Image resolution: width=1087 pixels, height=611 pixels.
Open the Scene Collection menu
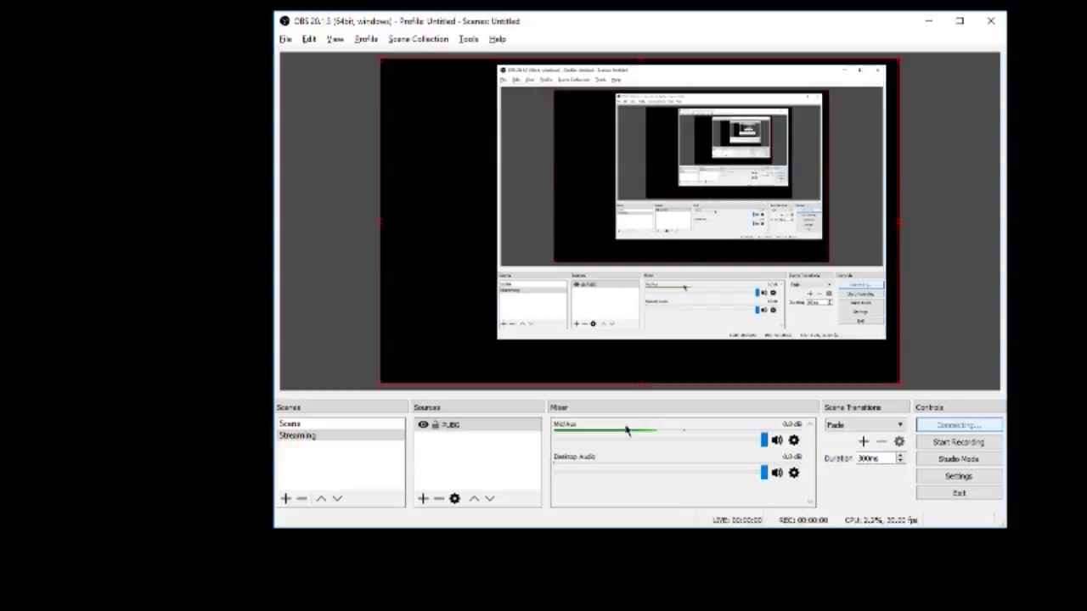(418, 39)
